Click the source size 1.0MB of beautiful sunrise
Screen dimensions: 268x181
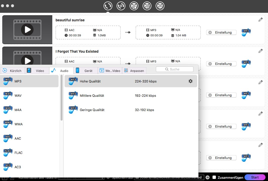pos(102,35)
